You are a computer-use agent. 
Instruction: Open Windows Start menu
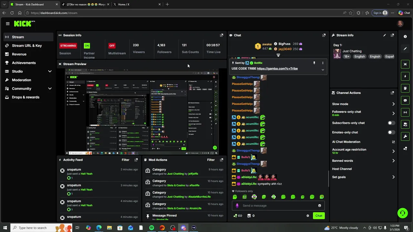5,228
